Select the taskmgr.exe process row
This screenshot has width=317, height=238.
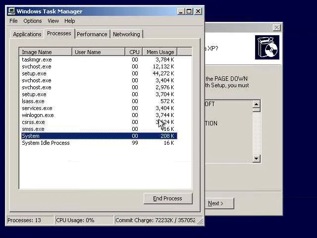tap(99, 59)
